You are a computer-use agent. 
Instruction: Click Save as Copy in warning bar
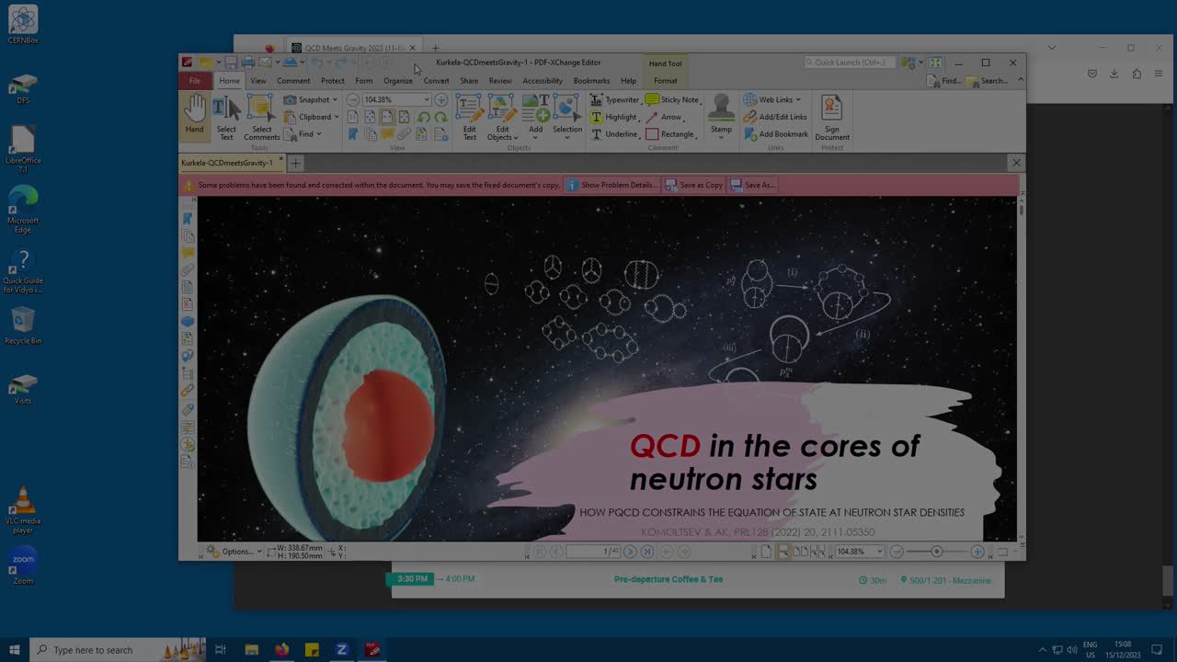click(x=694, y=185)
